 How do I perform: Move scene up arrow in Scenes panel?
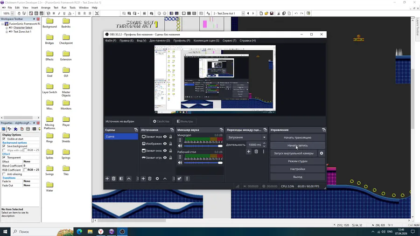click(x=129, y=179)
